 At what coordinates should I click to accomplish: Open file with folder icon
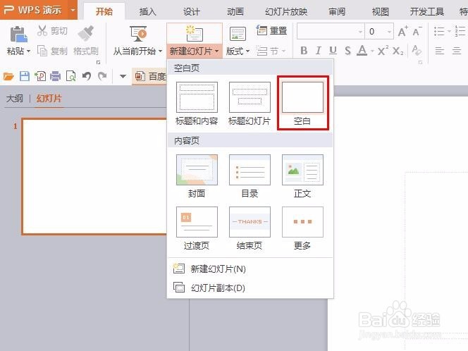[x=8, y=77]
